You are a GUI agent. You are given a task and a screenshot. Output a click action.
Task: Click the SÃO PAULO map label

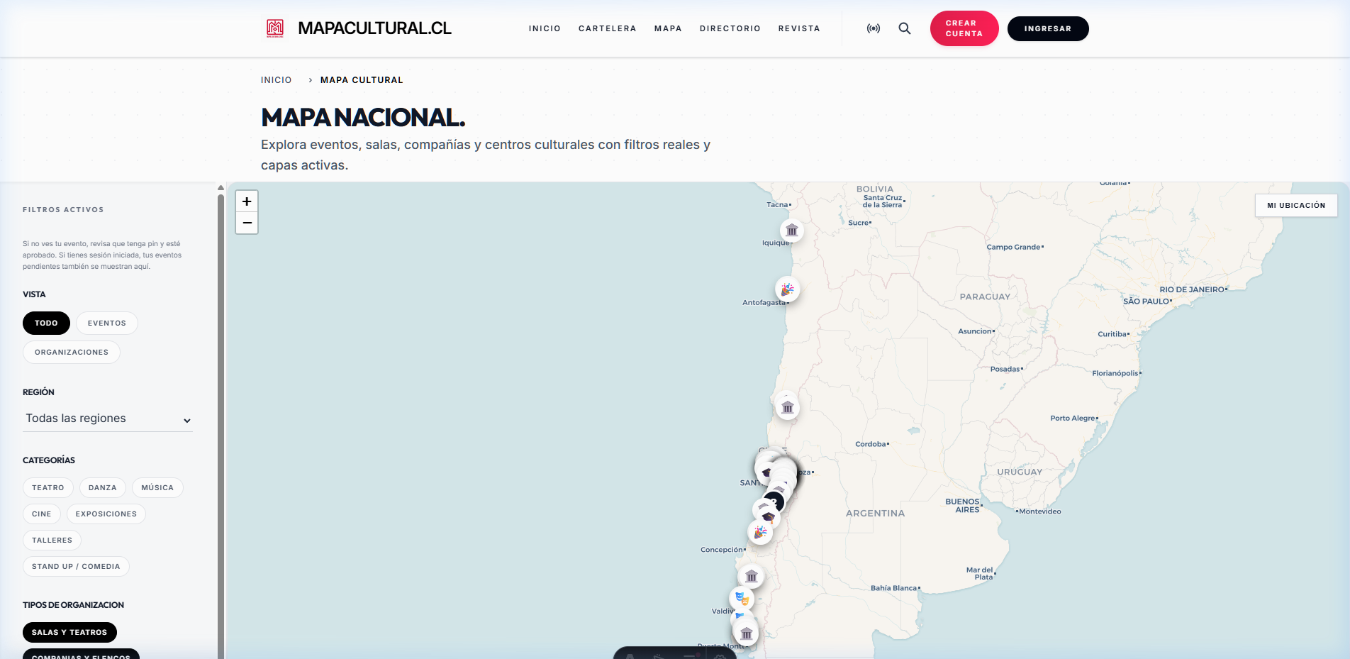tap(1146, 301)
